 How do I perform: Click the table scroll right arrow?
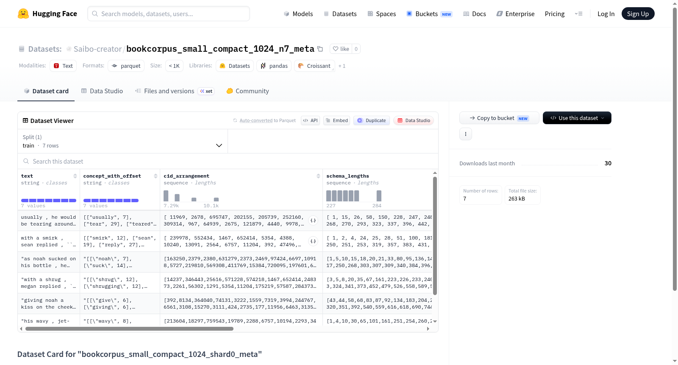pos(428,329)
